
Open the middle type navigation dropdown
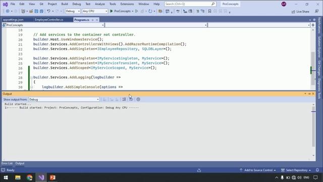point(156,25)
